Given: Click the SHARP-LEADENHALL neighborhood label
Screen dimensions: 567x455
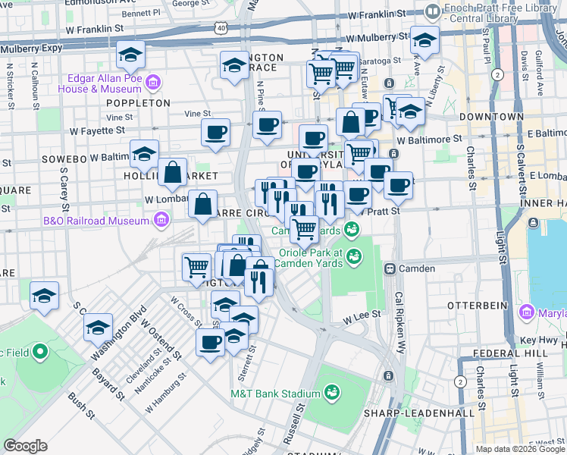Looking at the screenshot, I should click(419, 413).
